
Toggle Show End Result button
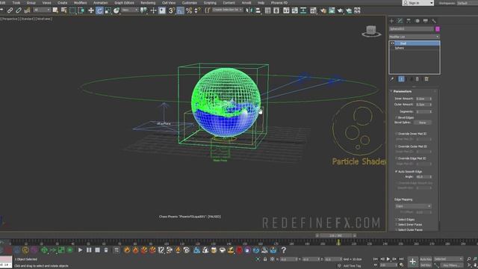click(401, 79)
